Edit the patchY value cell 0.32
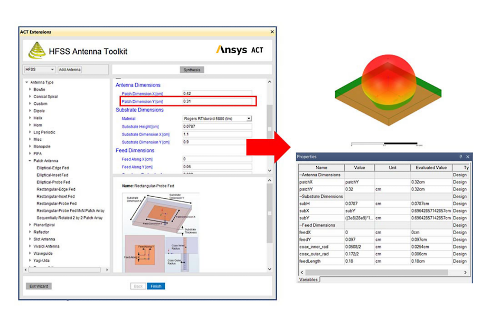This screenshot has height=327, width=491. coord(359,189)
